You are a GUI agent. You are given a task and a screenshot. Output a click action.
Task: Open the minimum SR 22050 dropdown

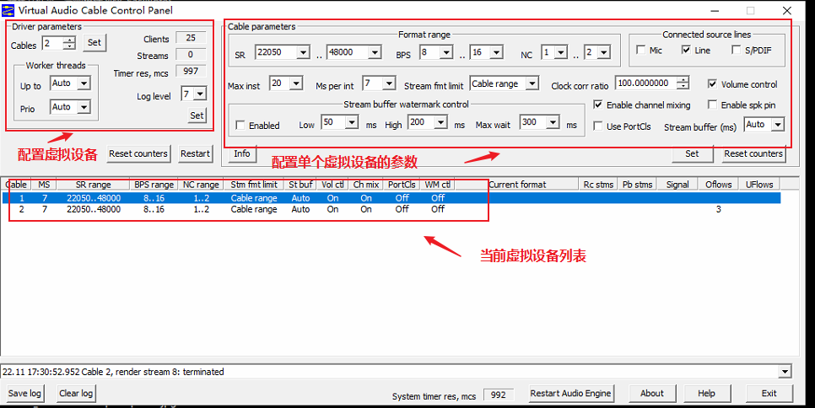tap(303, 52)
